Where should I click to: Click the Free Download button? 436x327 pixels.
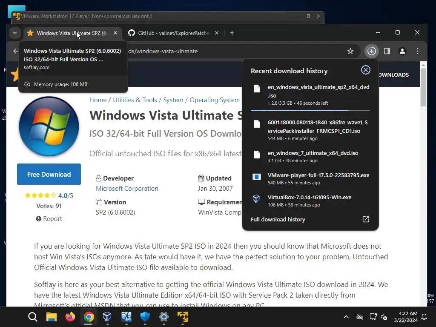pos(49,174)
